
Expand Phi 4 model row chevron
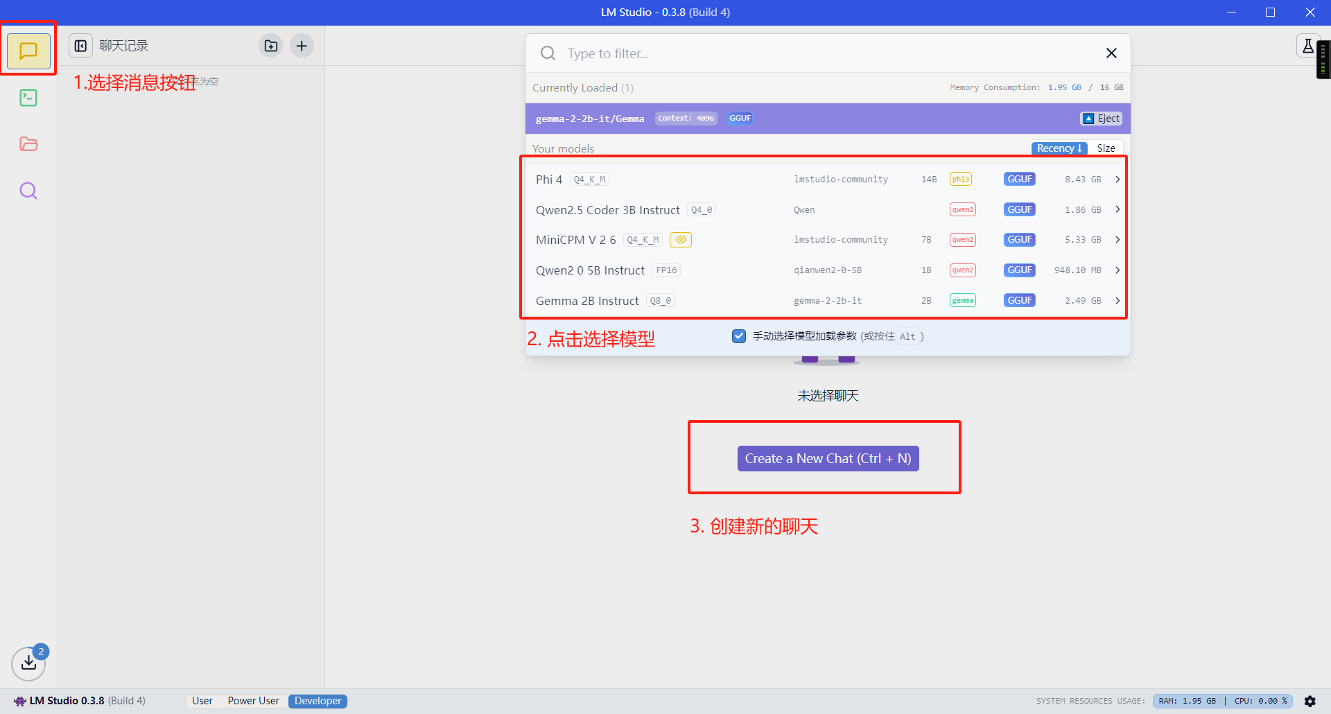click(1117, 179)
